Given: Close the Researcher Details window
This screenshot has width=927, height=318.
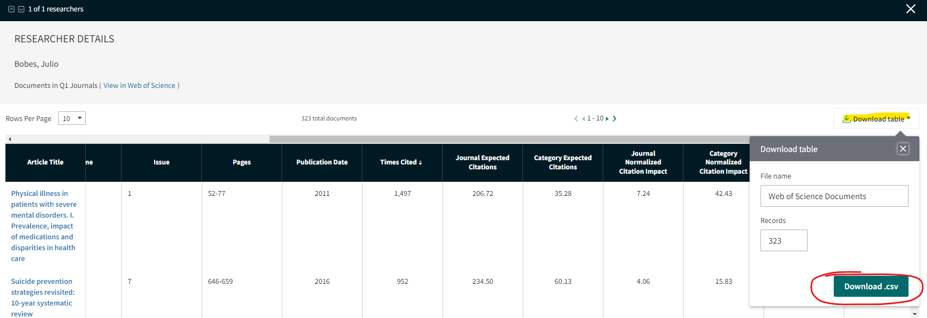Looking at the screenshot, I should click(x=911, y=9).
